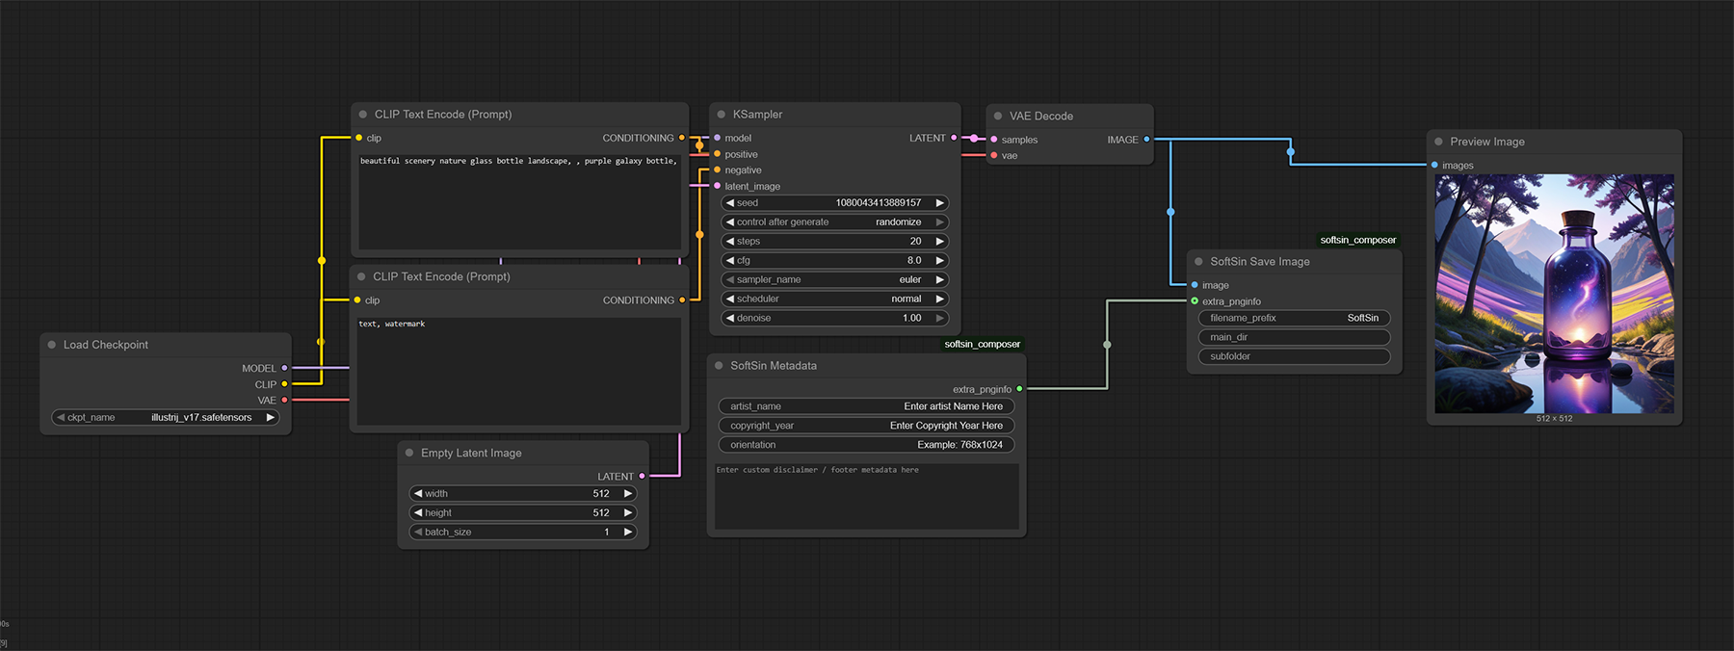Increase width value with right arrow
1734x651 pixels.
click(x=627, y=494)
